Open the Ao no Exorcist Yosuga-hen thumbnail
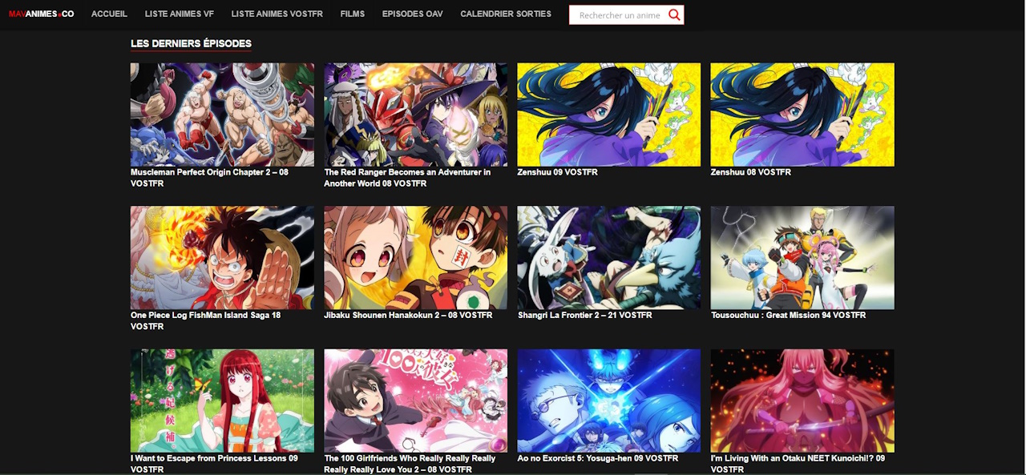The image size is (1026, 475). [x=608, y=401]
